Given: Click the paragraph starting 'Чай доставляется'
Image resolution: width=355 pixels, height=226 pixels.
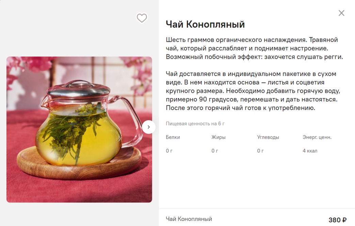Looking at the screenshot, I should pos(253,91).
